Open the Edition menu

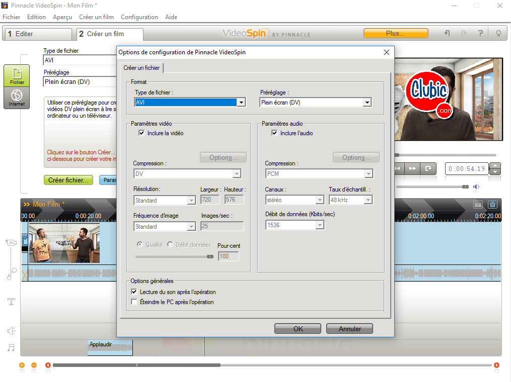click(x=36, y=17)
